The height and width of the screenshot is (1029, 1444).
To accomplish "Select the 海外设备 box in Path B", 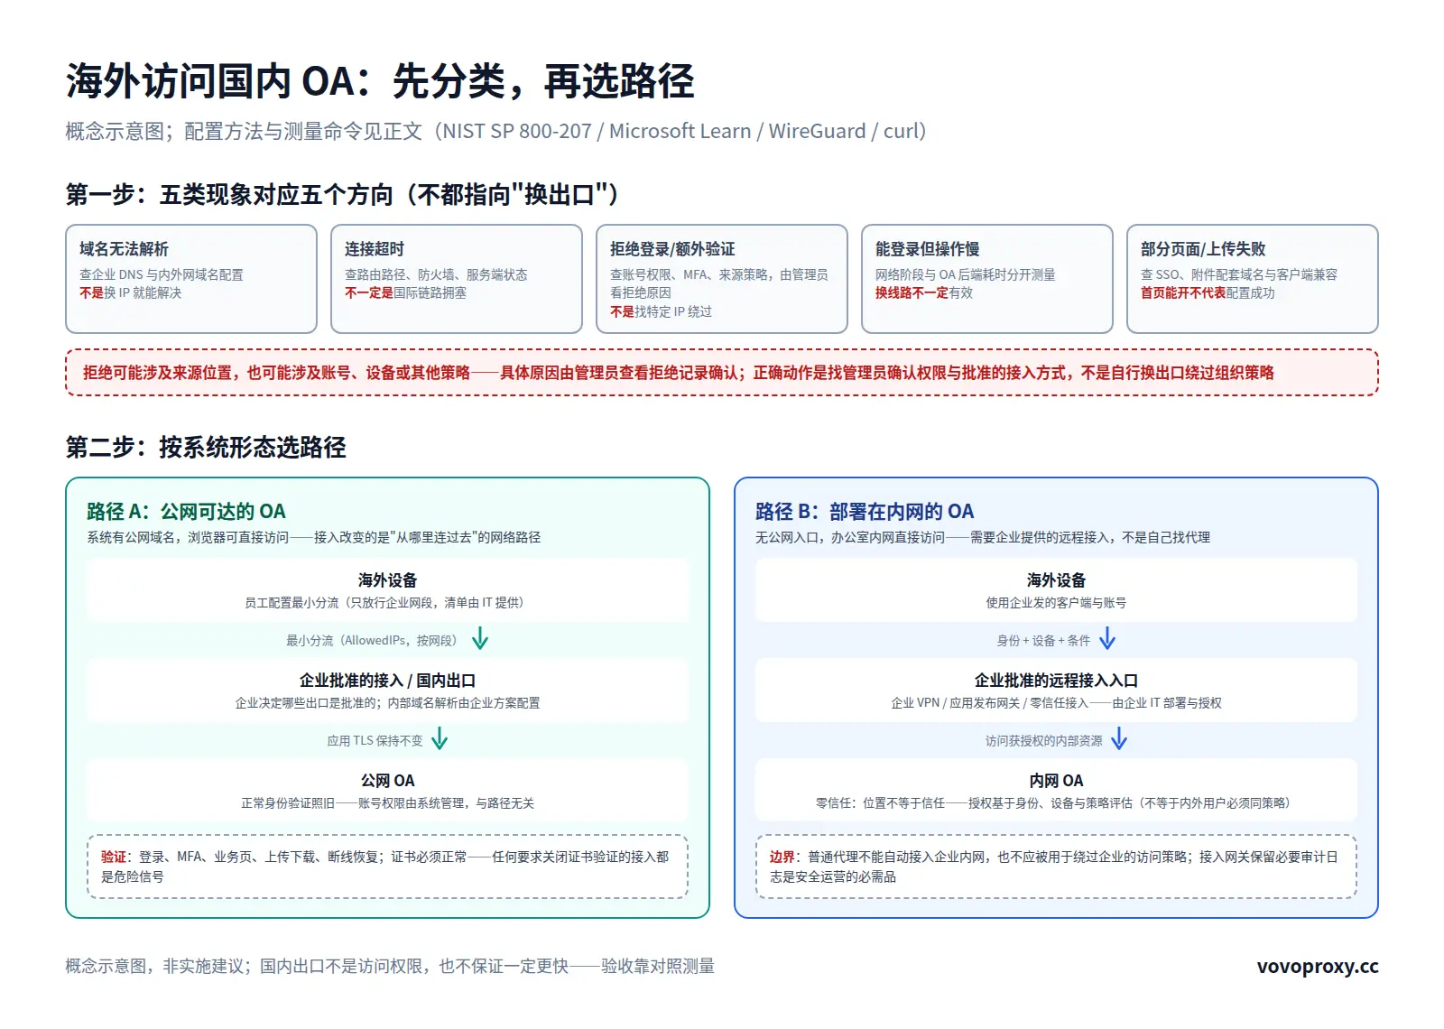I will (x=1056, y=589).
